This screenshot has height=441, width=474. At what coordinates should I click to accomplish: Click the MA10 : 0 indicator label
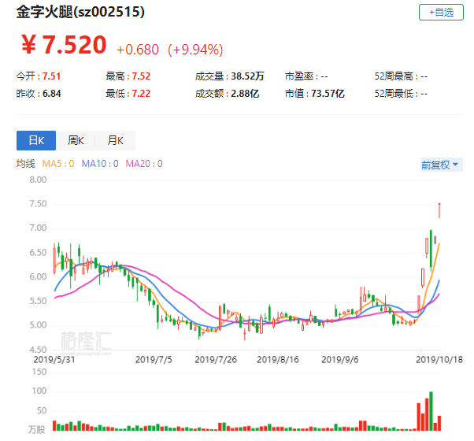point(100,164)
